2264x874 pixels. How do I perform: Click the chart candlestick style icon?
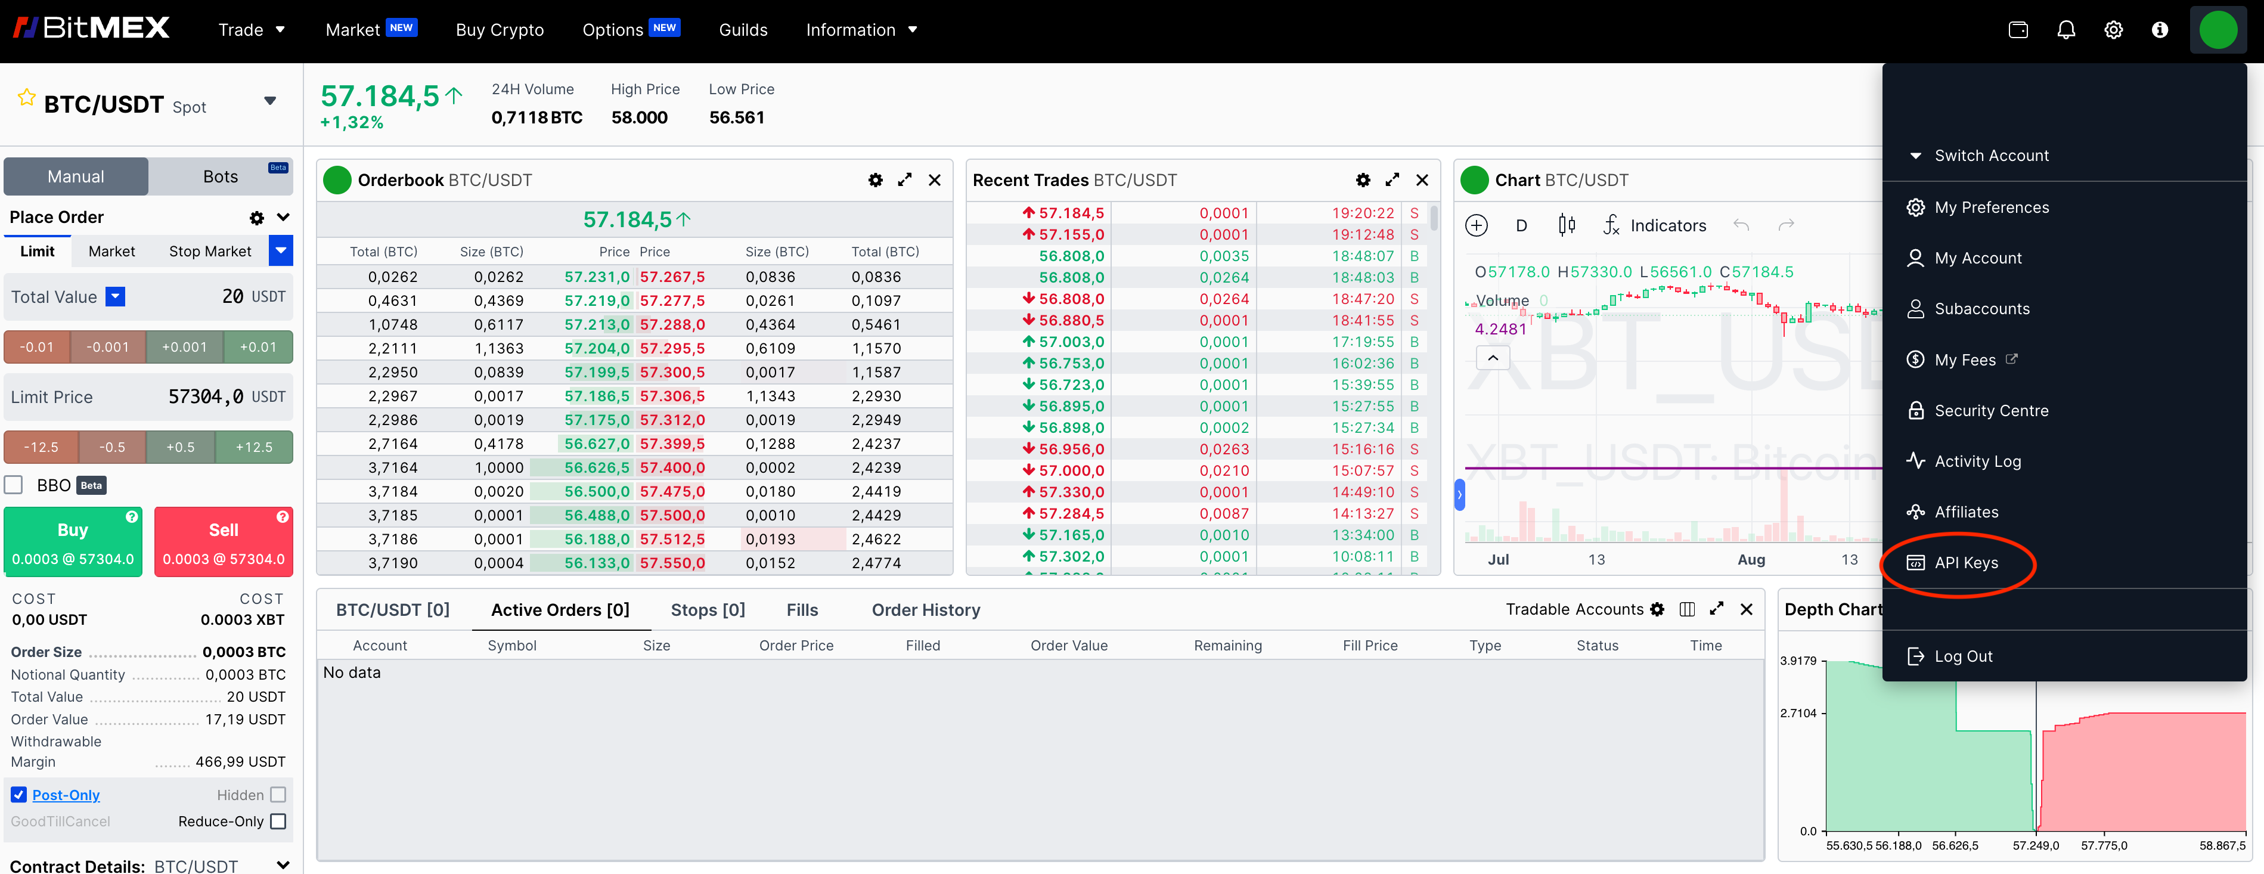coord(1566,225)
